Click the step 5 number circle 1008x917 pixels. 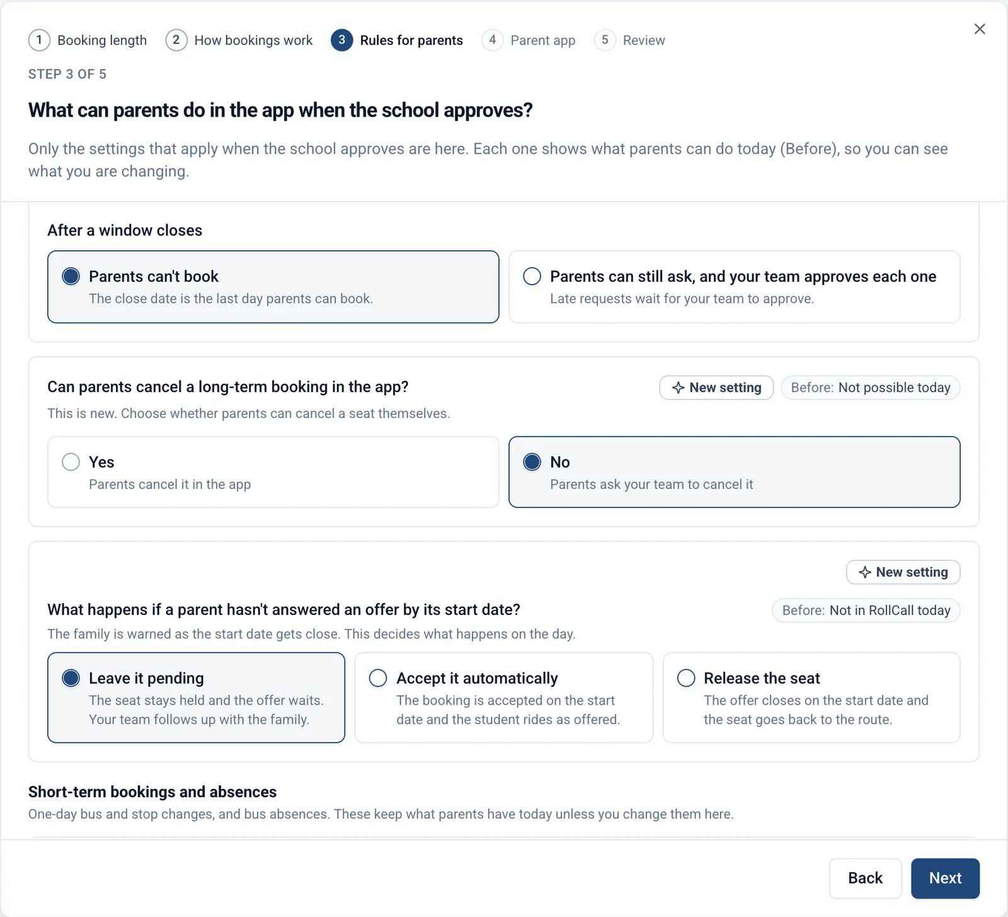click(605, 40)
